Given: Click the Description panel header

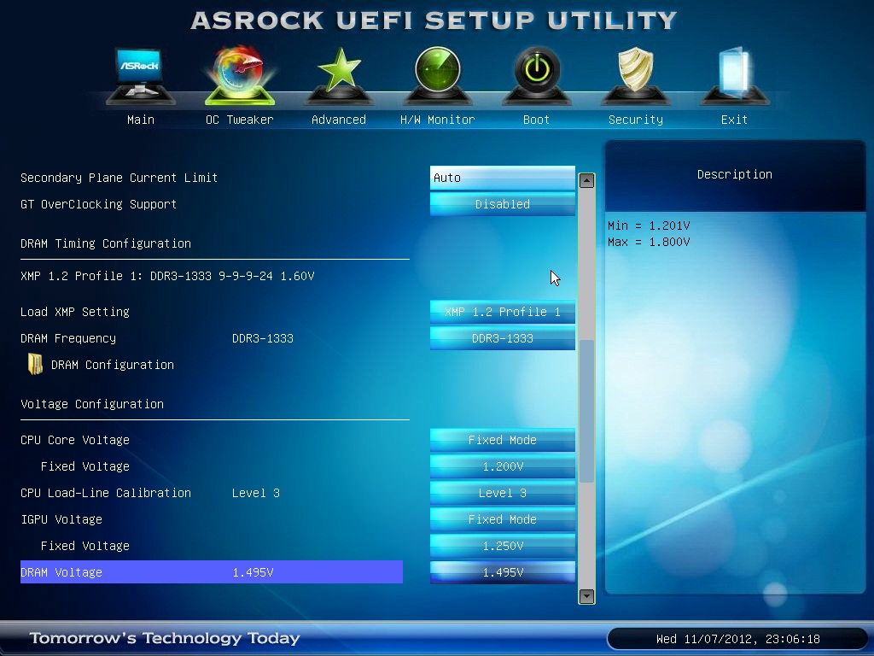Looking at the screenshot, I should click(x=735, y=175).
